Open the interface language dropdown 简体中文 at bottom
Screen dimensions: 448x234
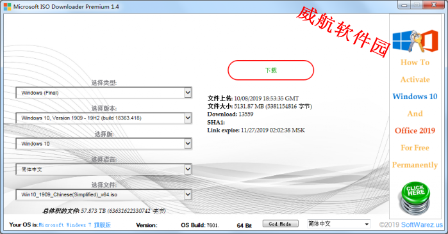coord(338,224)
